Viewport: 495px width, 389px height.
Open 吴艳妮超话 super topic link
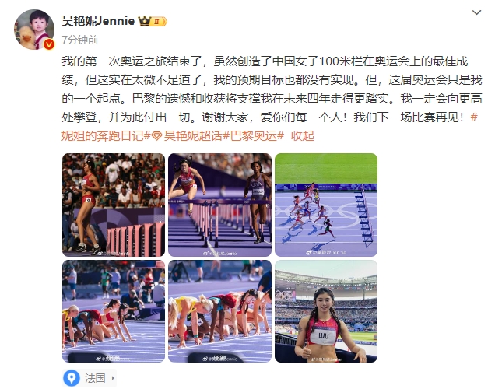[x=193, y=136]
